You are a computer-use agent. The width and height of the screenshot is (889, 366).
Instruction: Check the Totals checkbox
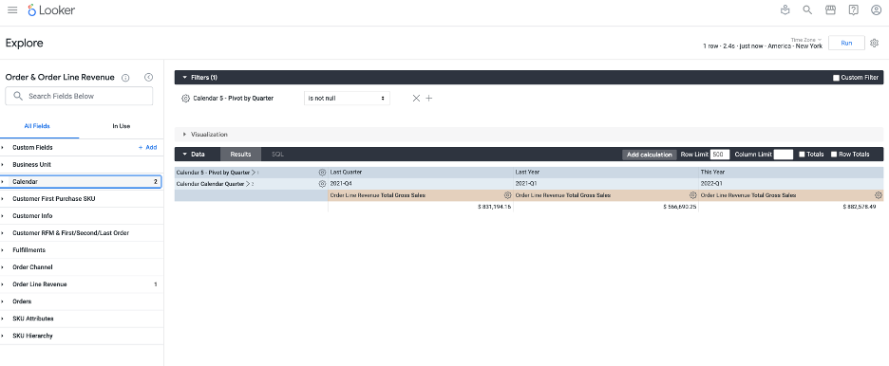802,154
